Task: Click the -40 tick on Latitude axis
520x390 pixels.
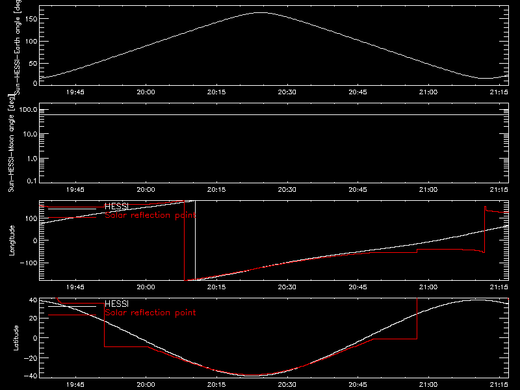Action: [31, 376]
